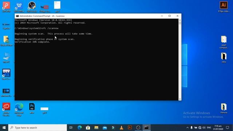Click the 'Beginning system scan' line

click(54, 34)
